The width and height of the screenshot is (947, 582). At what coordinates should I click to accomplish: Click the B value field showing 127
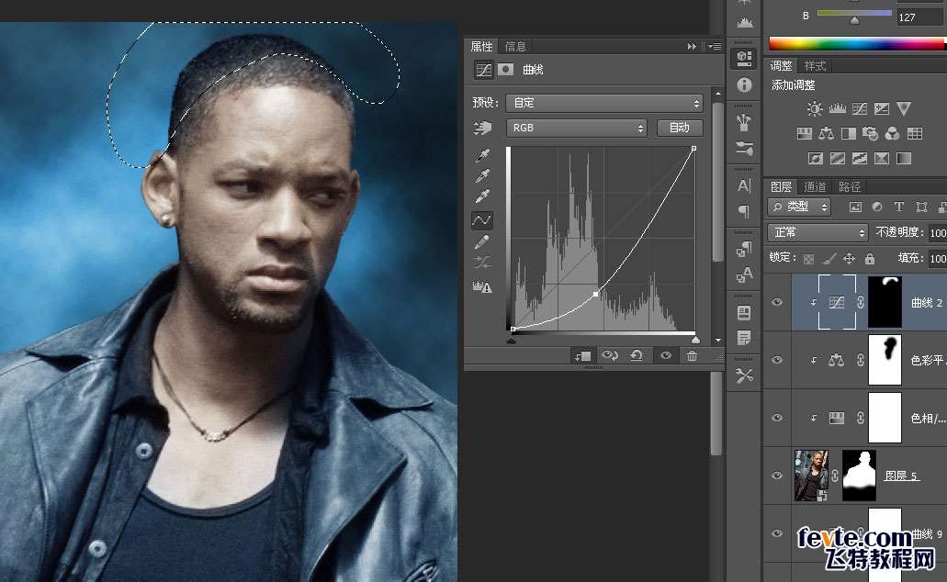click(x=920, y=17)
